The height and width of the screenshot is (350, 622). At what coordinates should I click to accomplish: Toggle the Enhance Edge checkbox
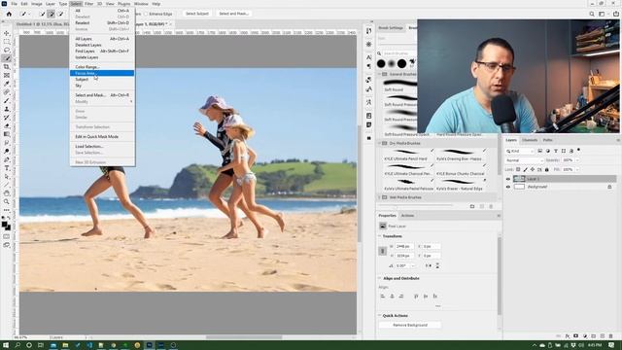[x=146, y=14]
